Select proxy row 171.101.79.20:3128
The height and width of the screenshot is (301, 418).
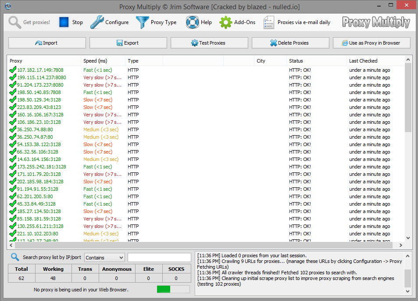click(206, 174)
